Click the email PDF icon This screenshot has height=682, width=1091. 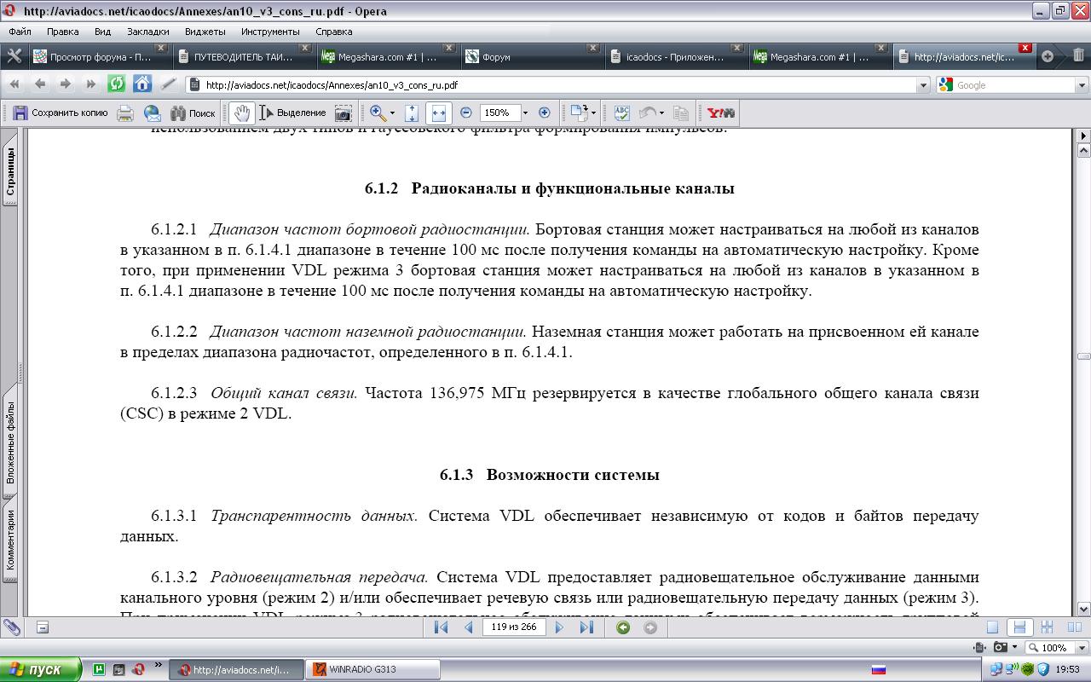153,113
